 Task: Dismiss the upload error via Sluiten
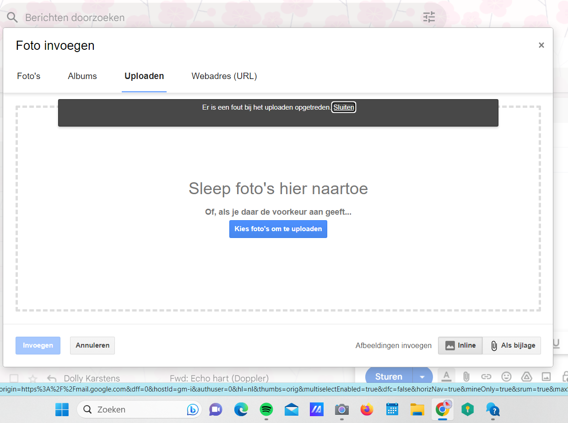(x=344, y=107)
